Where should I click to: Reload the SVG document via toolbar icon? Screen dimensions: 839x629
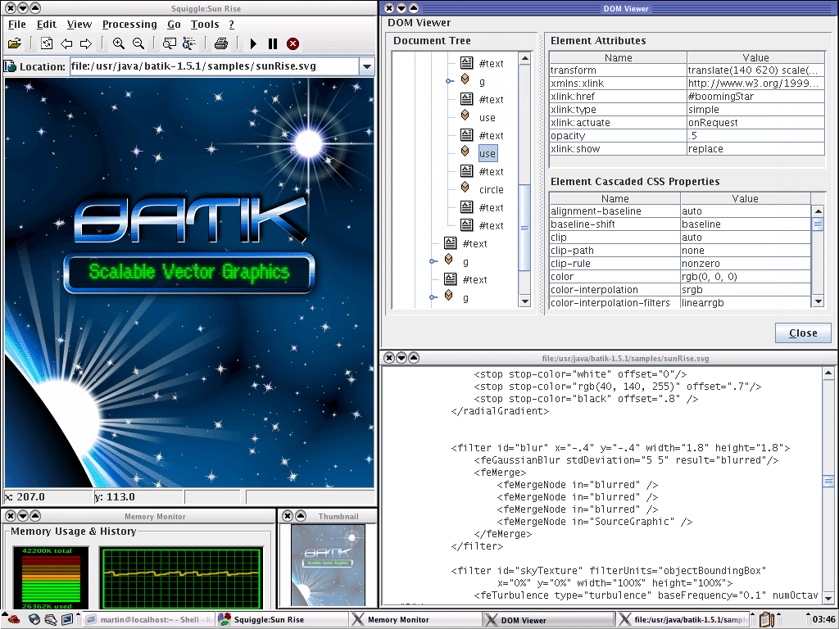(x=47, y=44)
